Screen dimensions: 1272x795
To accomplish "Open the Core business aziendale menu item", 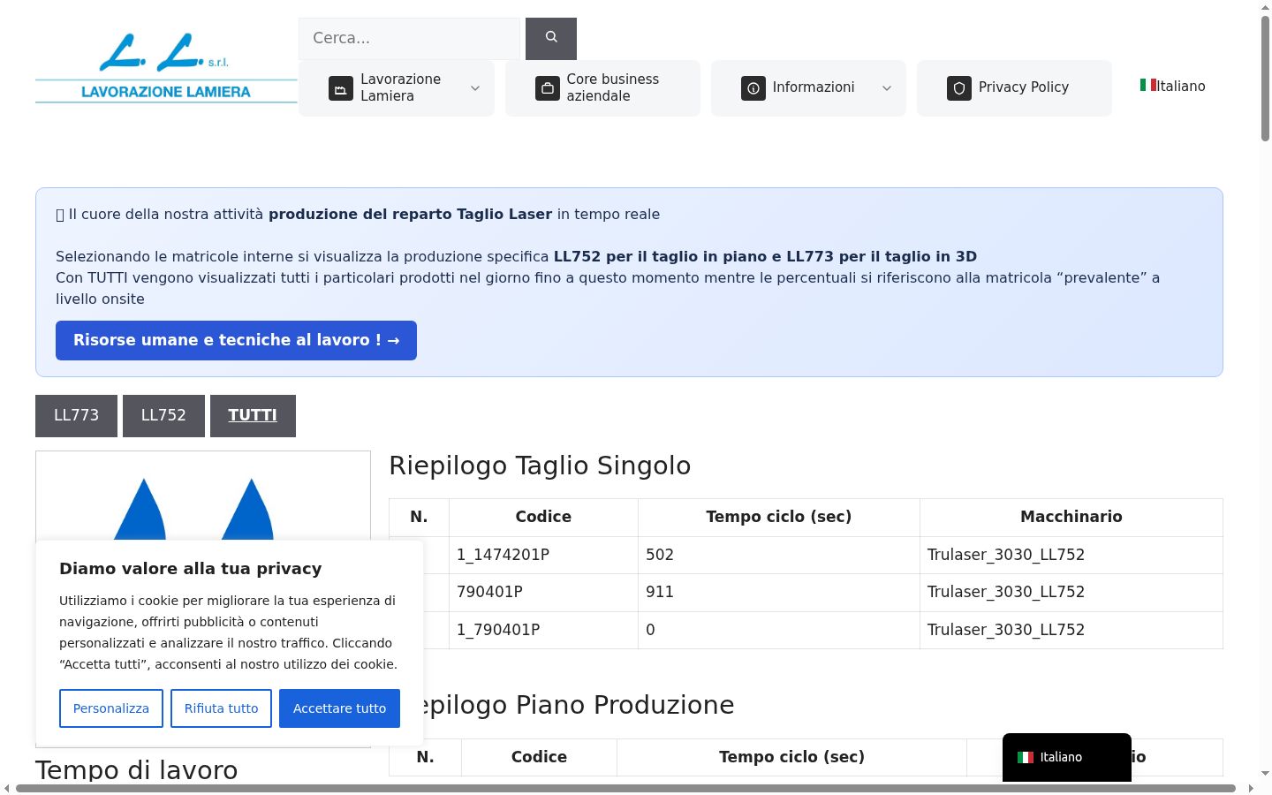I will [602, 87].
